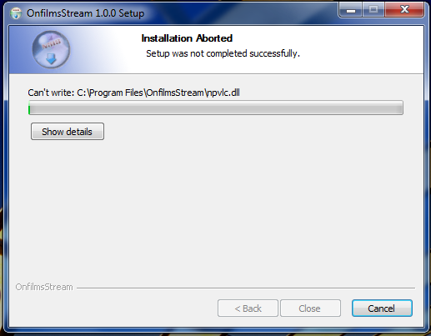The width and height of the screenshot is (431, 336).
Task: Click Show details to view the install log
Action: pos(68,132)
